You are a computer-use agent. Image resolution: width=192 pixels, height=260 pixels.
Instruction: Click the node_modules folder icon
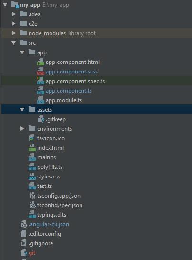click(23, 33)
